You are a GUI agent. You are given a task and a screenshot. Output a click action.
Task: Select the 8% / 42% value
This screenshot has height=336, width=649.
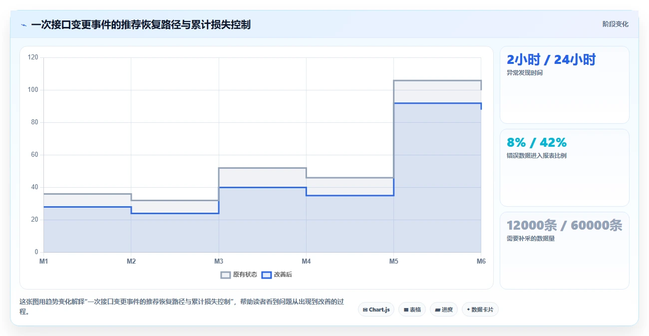537,143
